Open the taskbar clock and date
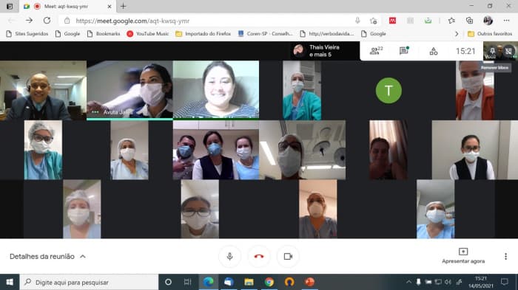 tap(481, 282)
